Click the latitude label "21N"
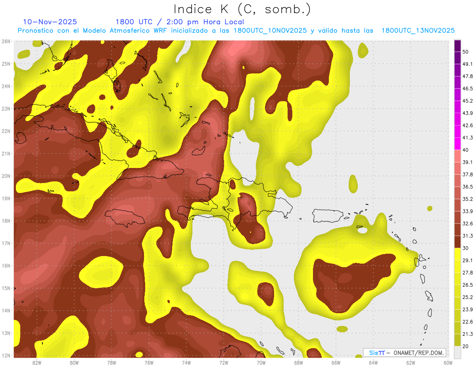The height and width of the screenshot is (368, 476). tap(6, 154)
